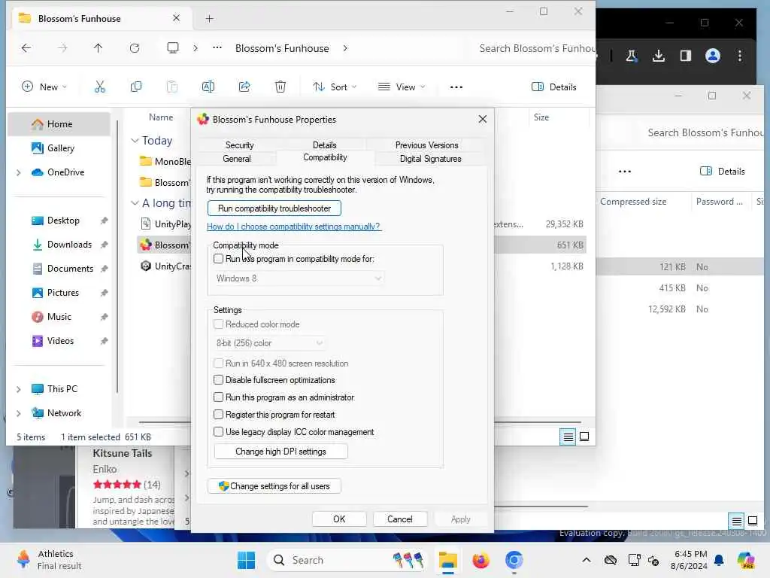Open the Windows 8 compatibility dropdown
The image size is (770, 578).
(x=298, y=278)
